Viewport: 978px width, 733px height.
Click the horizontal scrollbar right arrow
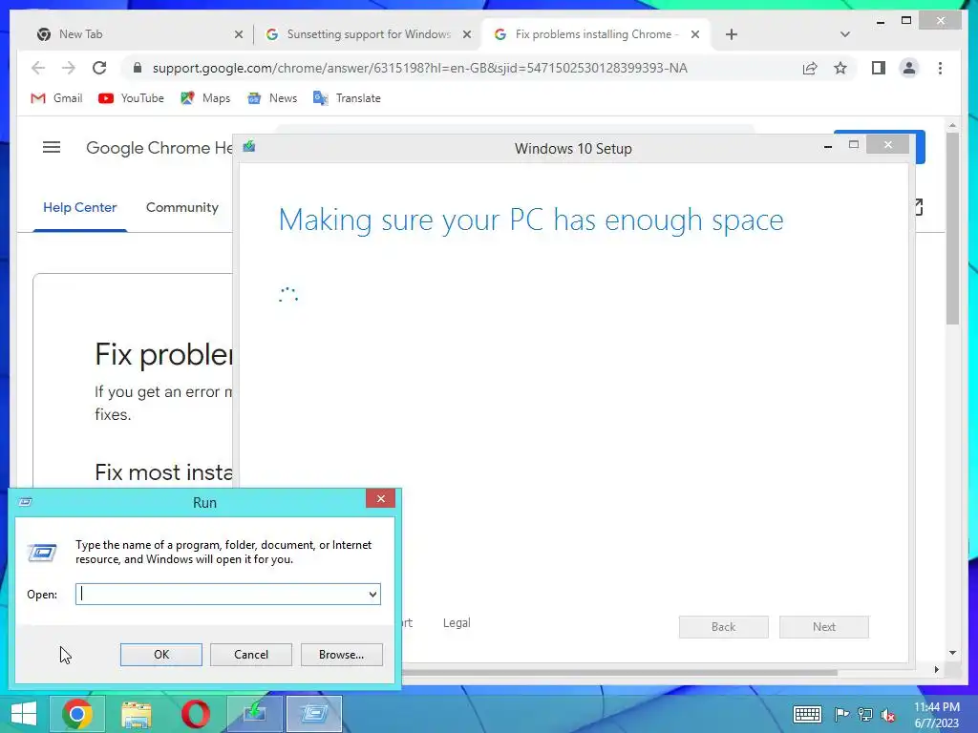click(x=936, y=669)
